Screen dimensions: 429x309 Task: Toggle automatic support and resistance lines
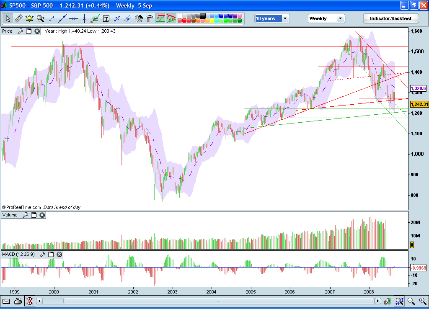point(160,18)
